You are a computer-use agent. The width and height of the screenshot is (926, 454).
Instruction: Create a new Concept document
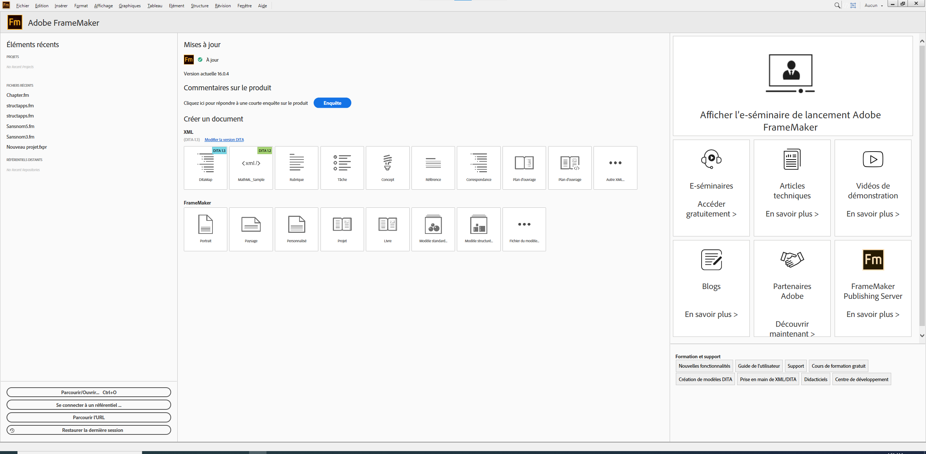[388, 168]
